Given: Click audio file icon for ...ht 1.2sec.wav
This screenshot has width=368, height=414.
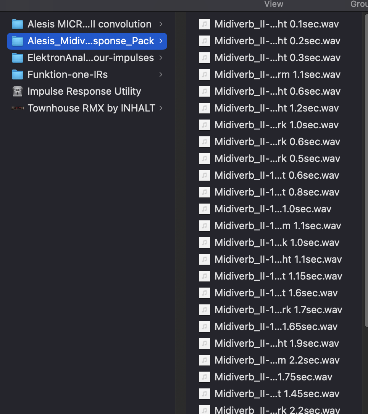Looking at the screenshot, I should [204, 108].
